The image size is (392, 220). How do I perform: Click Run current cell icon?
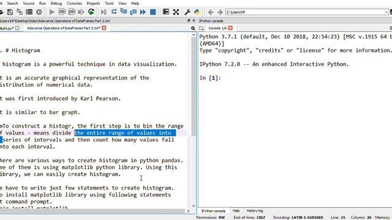tap(62, 12)
